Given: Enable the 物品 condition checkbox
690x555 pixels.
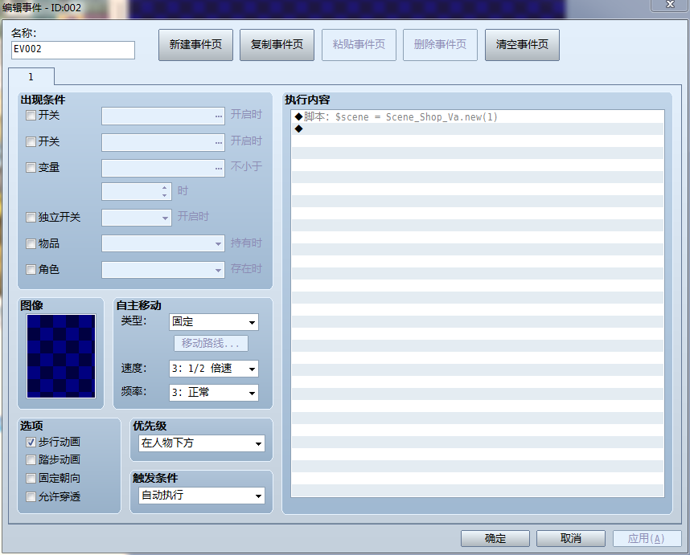Looking at the screenshot, I should coord(31,244).
